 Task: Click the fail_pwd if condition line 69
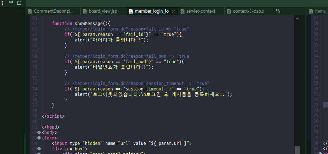pos(124,61)
